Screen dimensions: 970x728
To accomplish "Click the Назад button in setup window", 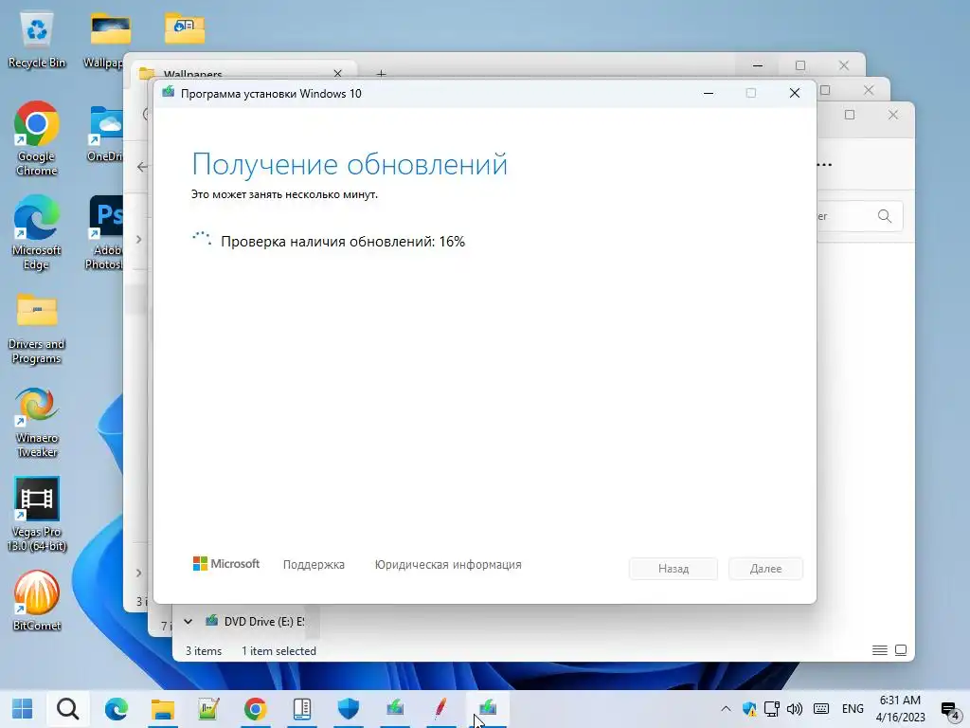I will pyautogui.click(x=674, y=569).
